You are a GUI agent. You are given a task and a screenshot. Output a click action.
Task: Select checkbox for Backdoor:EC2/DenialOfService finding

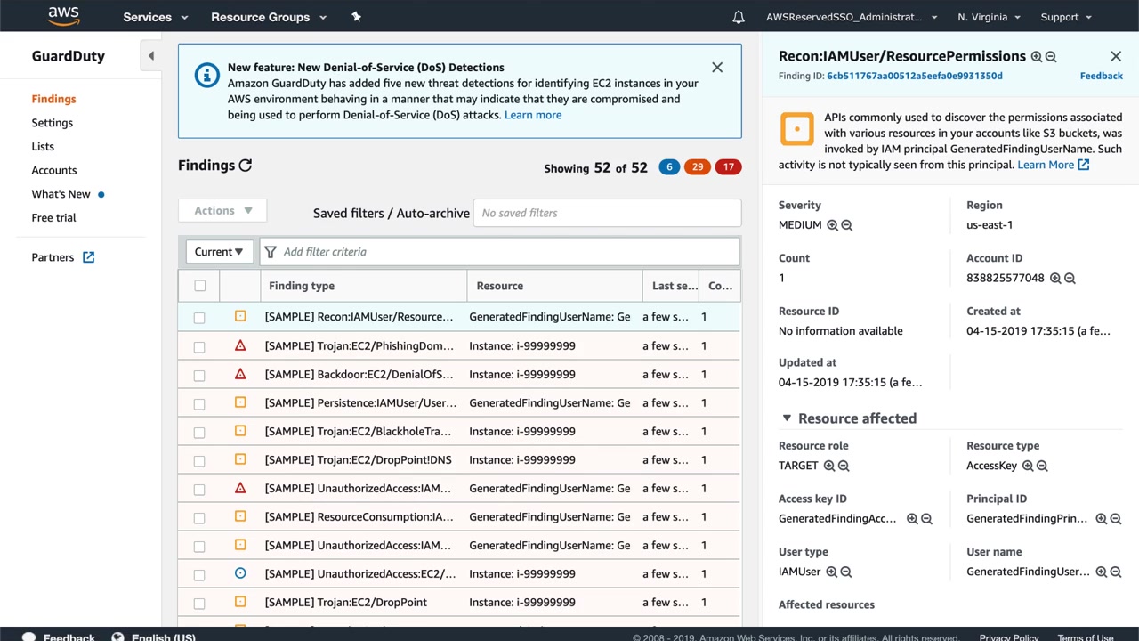199,375
